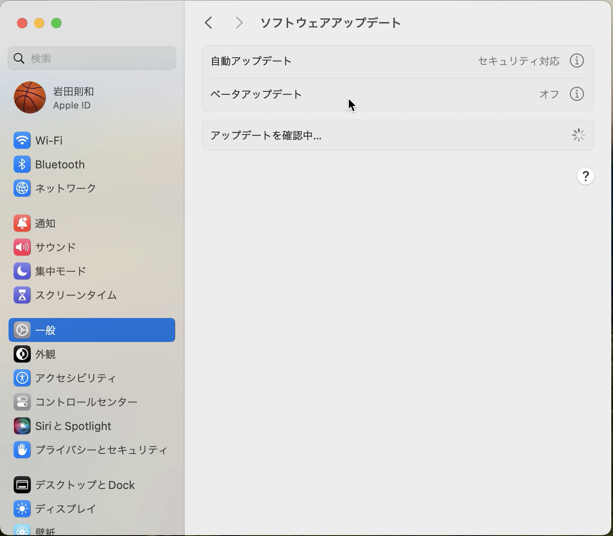Go back with left chevron
The height and width of the screenshot is (536, 613).
pos(209,23)
